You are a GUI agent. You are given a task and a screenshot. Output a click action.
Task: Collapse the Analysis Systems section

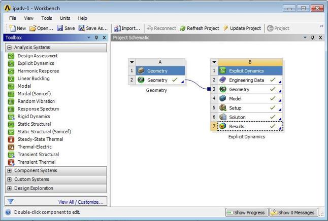pyautogui.click(x=9, y=48)
